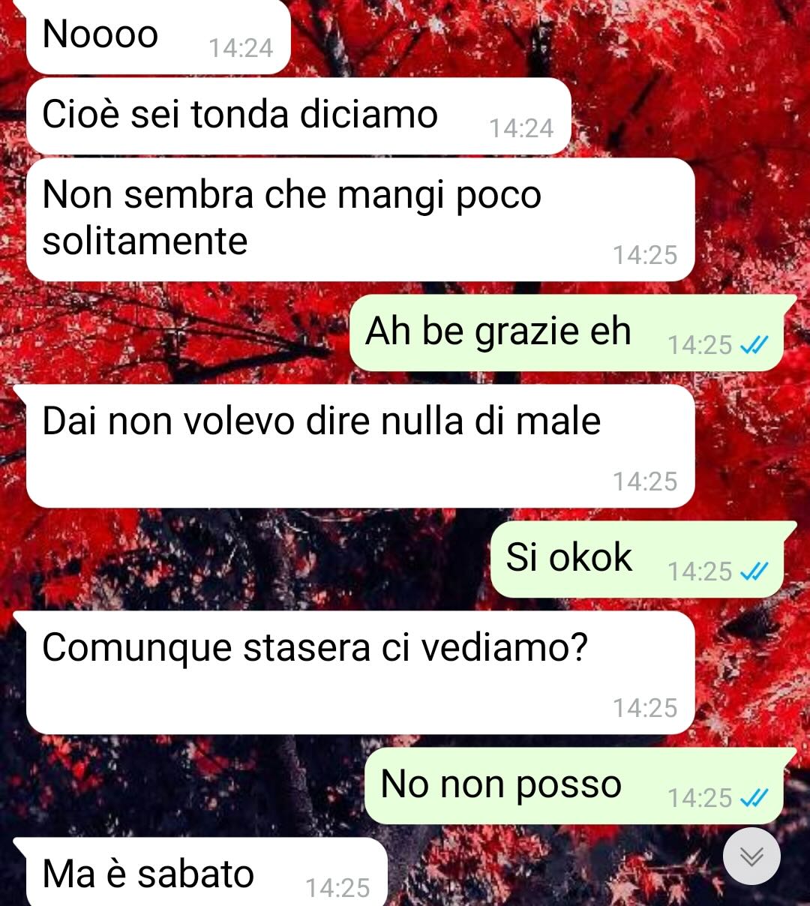The width and height of the screenshot is (810, 906).
Task: Select 'Non sembra che mangi poco solitamente' message
Action: (x=360, y=220)
